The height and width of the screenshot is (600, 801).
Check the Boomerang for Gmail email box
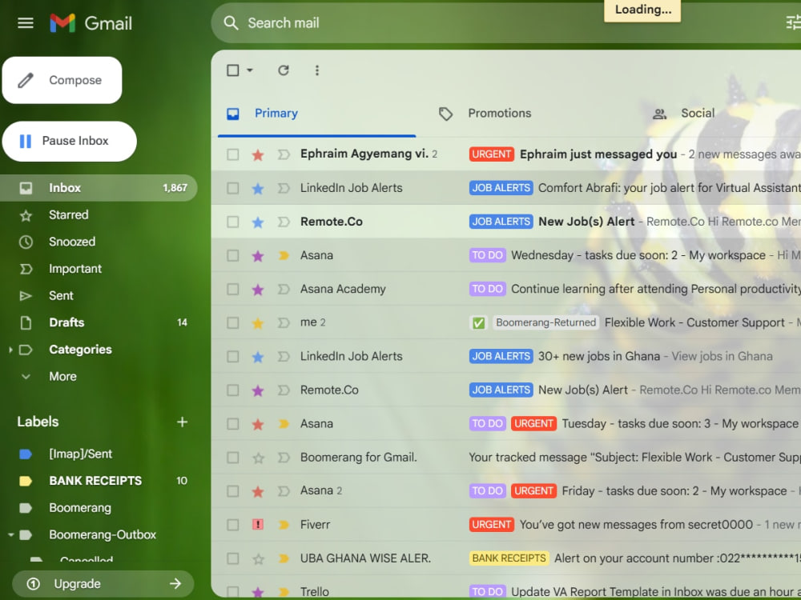click(x=233, y=457)
